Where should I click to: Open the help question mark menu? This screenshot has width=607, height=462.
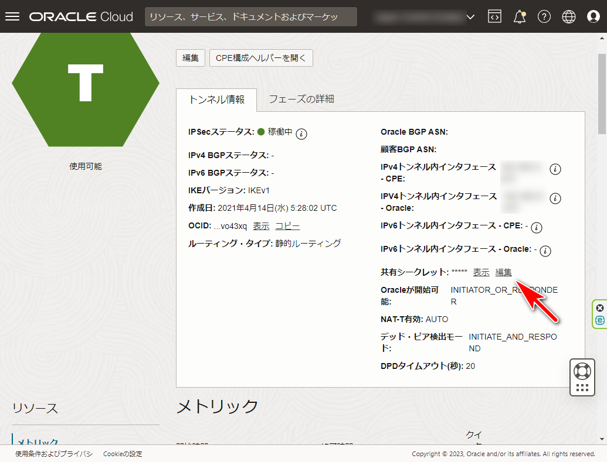(544, 16)
